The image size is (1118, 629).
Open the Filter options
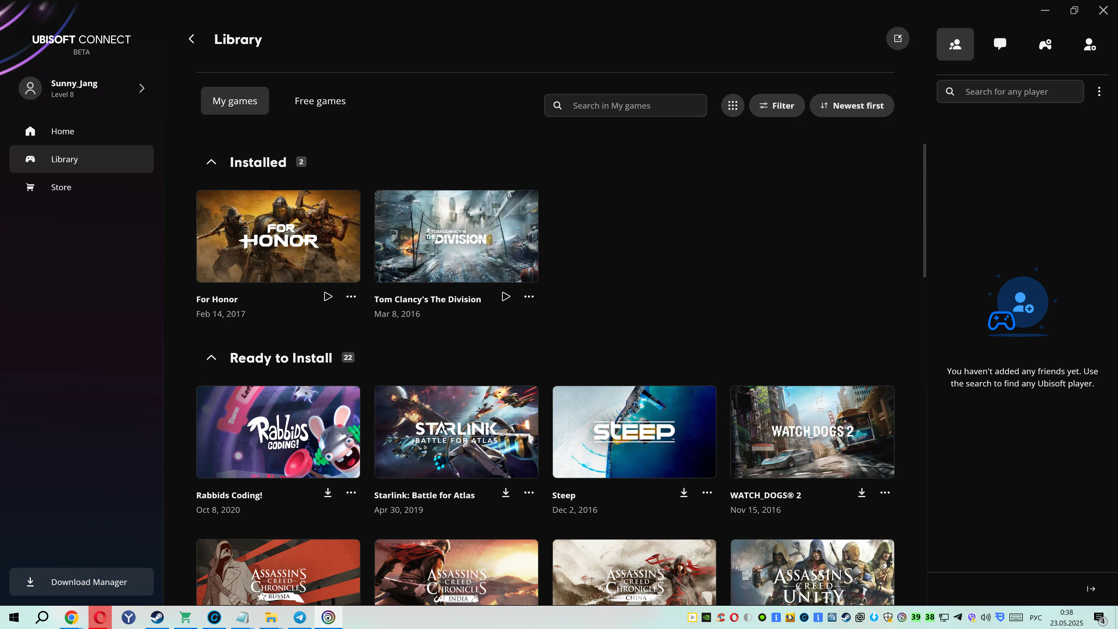click(x=777, y=105)
